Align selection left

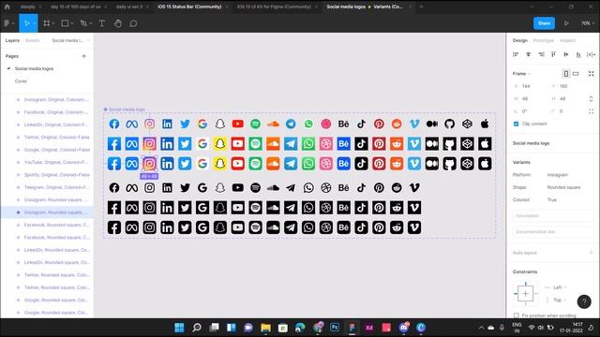[516, 54]
